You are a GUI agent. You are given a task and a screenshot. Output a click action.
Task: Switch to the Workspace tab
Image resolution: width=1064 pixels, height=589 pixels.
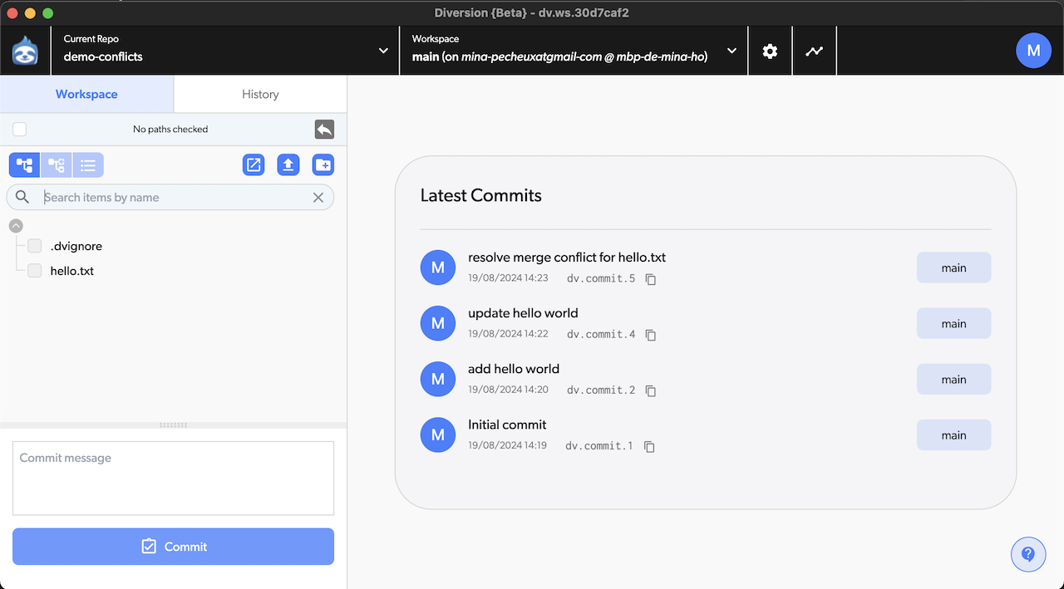[86, 94]
